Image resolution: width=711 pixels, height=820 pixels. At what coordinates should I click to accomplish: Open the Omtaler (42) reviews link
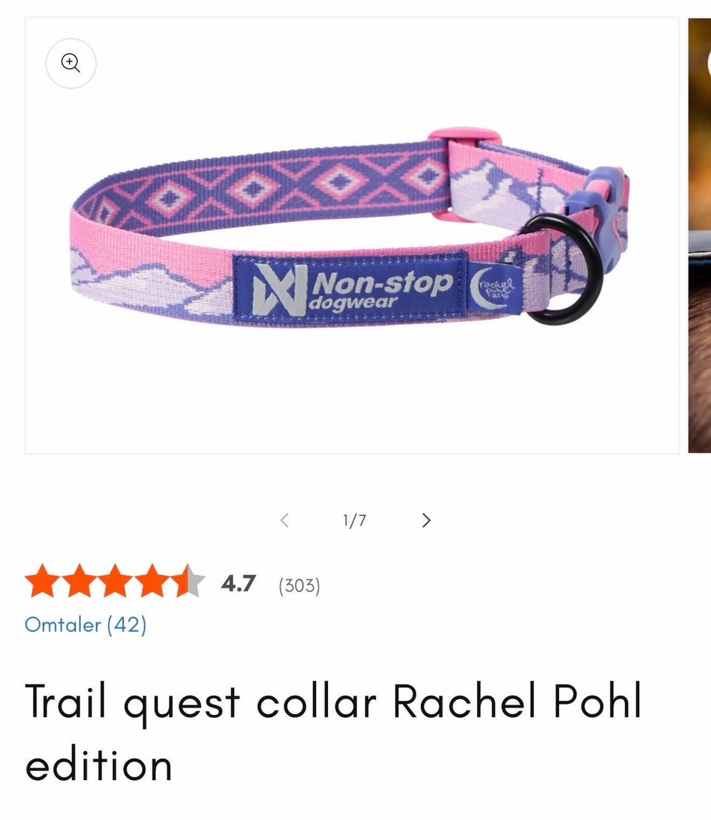pyautogui.click(x=86, y=625)
